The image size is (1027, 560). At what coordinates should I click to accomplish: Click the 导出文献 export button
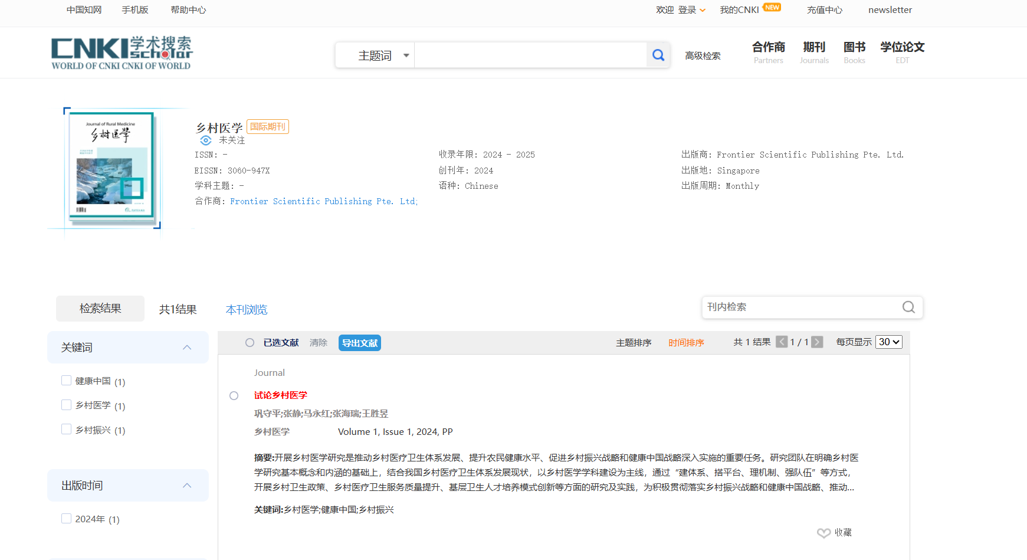360,343
